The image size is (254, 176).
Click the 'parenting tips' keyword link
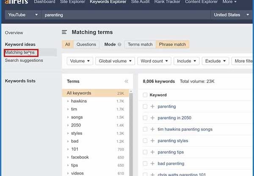(x=171, y=152)
